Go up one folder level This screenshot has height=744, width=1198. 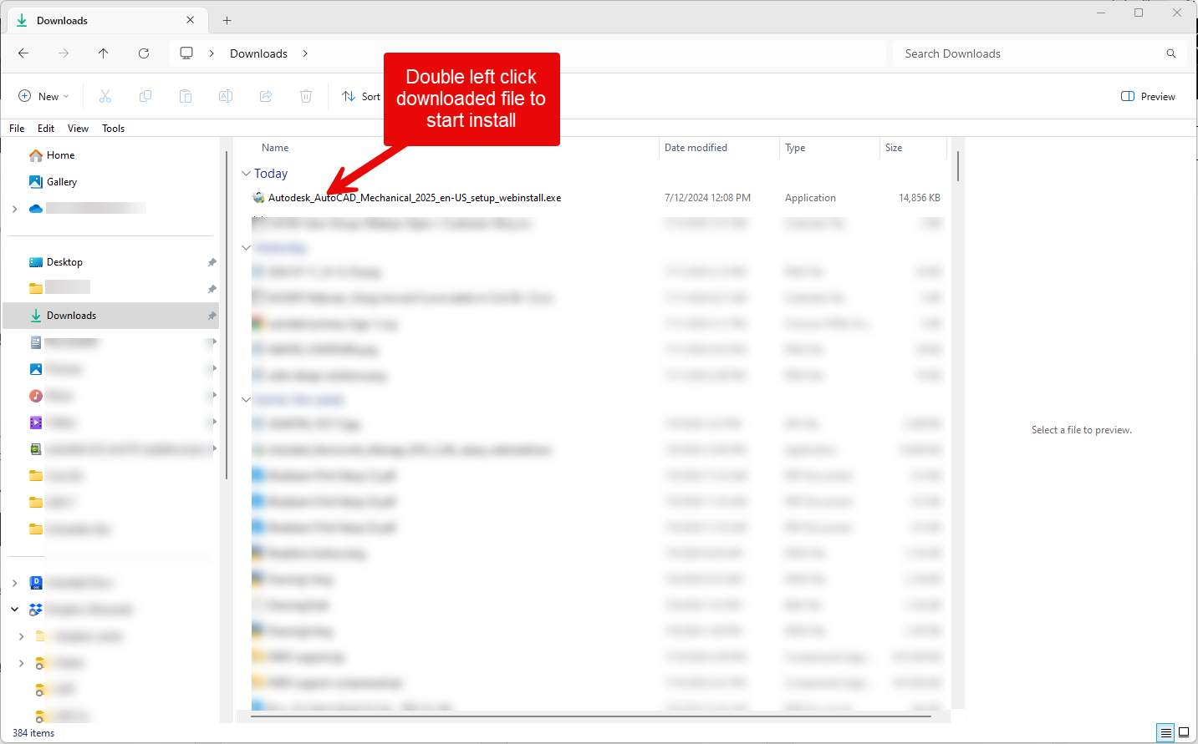coord(104,53)
